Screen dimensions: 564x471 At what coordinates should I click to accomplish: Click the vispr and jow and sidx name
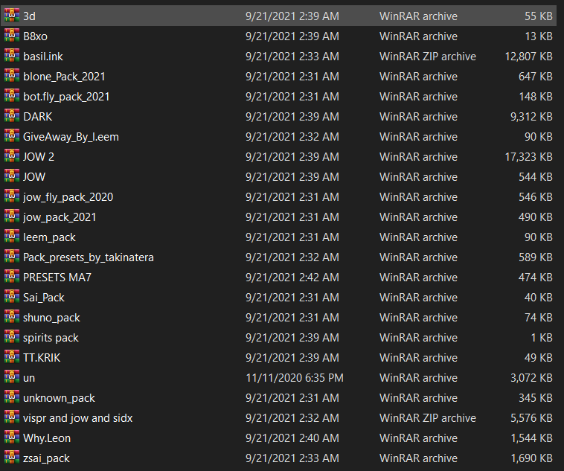pos(77,418)
